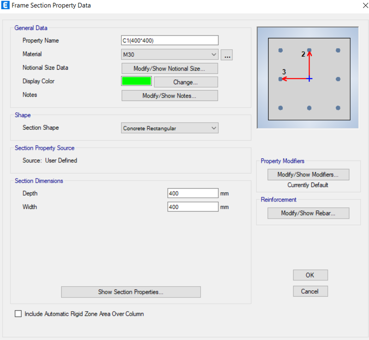Click the 'Source: User Defined' text
Image resolution: width=369 pixels, height=340 pixels.
pyautogui.click(x=50, y=161)
